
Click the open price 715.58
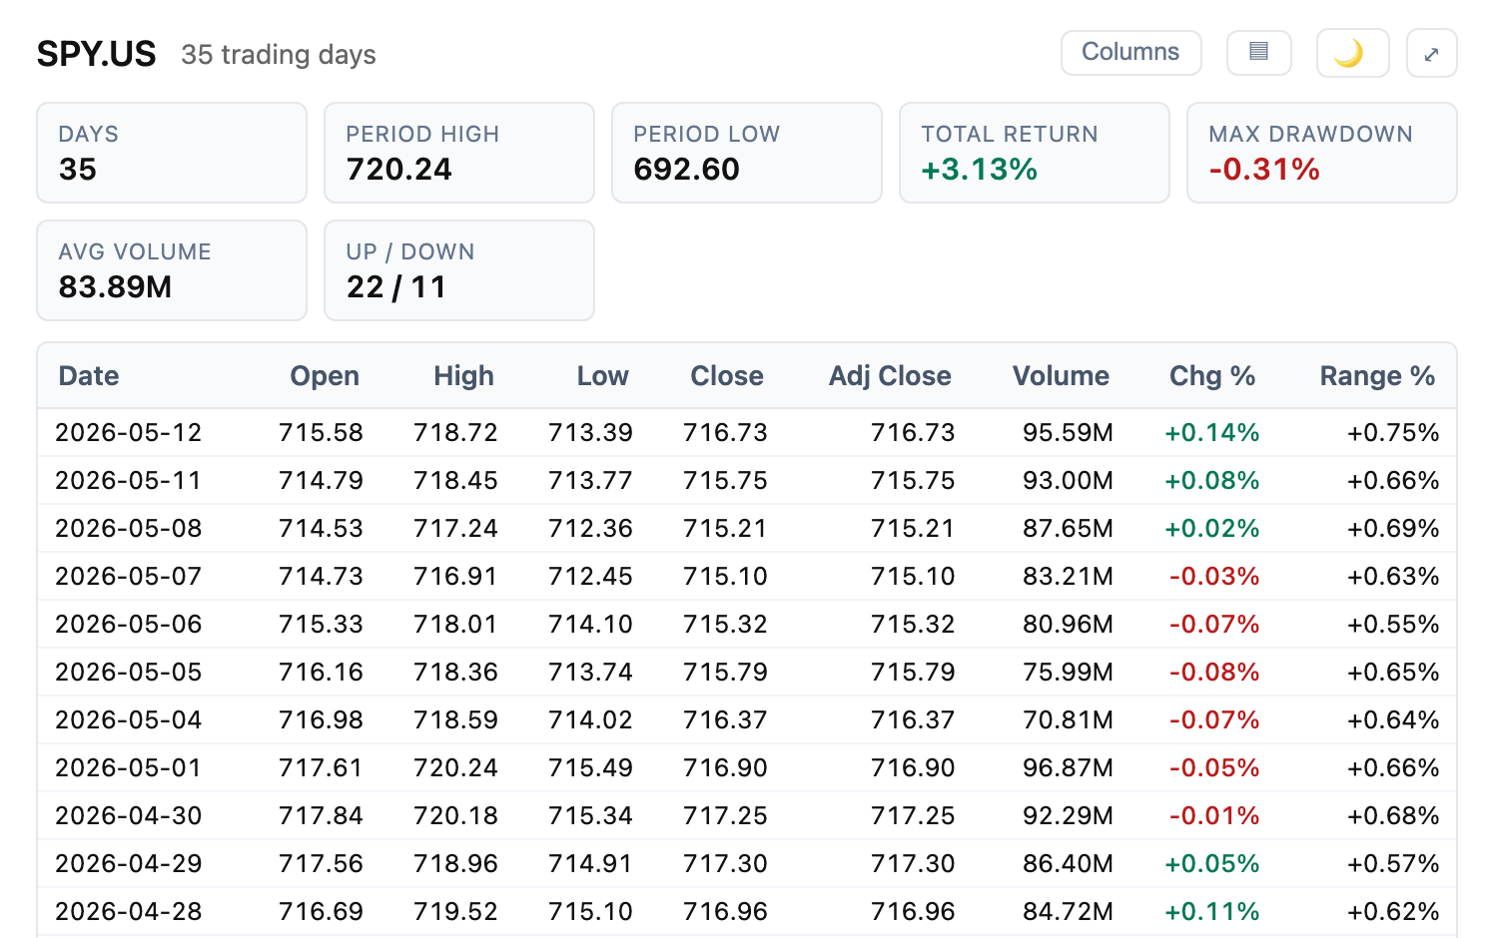[321, 432]
